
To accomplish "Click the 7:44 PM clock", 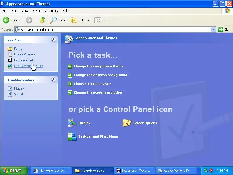I will coord(222,171).
